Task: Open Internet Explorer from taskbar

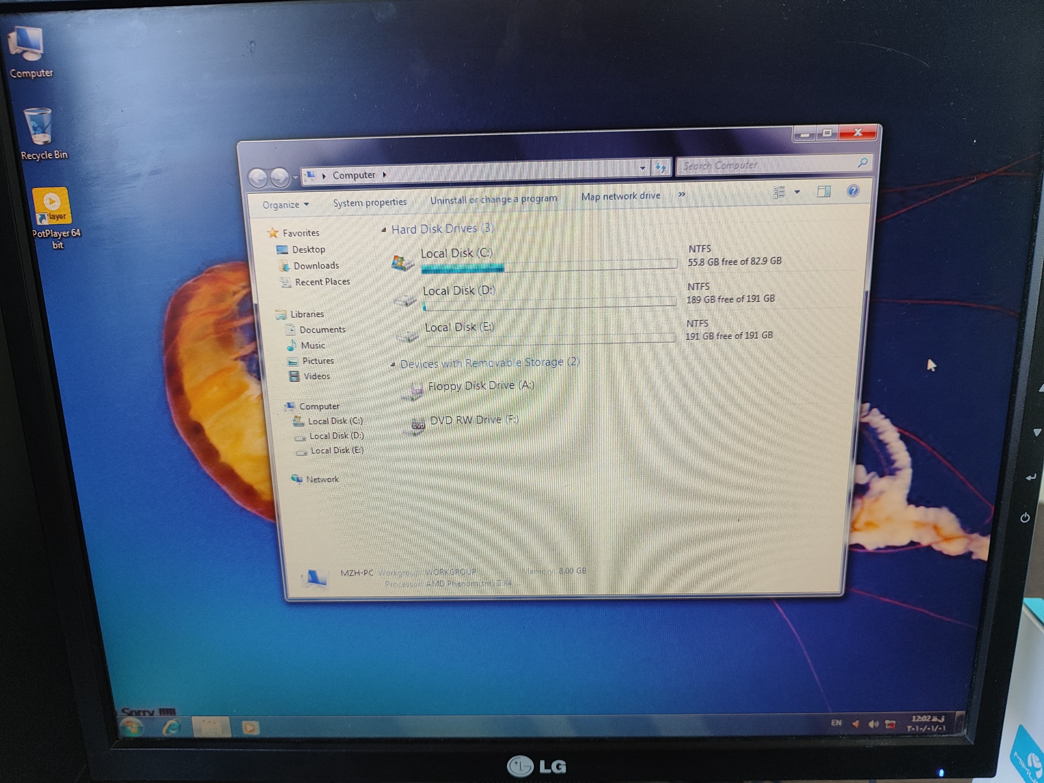Action: pos(172,727)
